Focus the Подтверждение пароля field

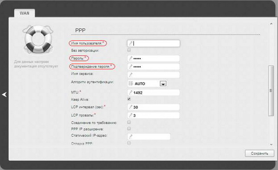154,66
